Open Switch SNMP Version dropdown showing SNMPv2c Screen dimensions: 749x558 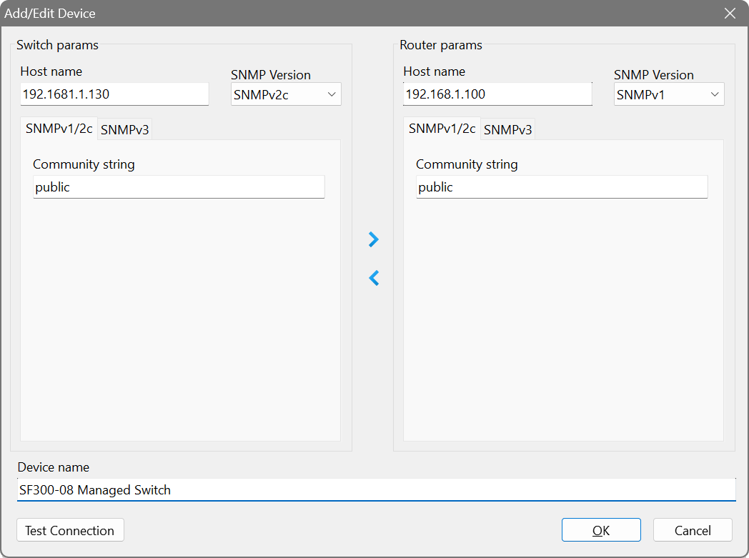(286, 94)
